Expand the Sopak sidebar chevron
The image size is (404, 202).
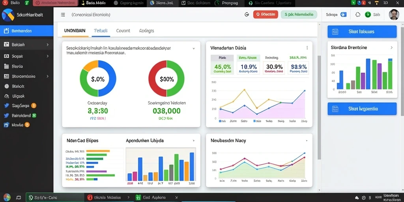pyautogui.click(x=48, y=56)
